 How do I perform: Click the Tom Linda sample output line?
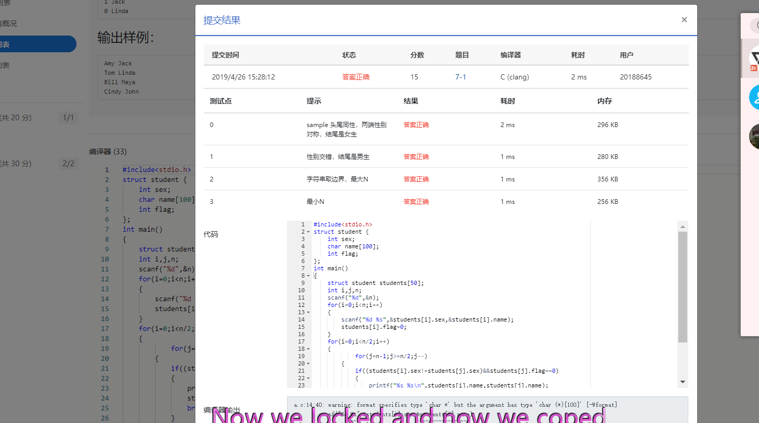point(119,73)
